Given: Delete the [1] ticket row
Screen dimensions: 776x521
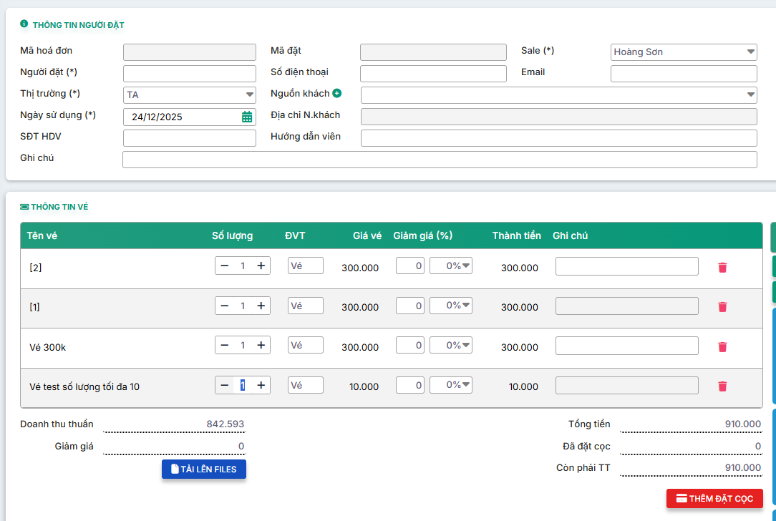Looking at the screenshot, I should 722,306.
